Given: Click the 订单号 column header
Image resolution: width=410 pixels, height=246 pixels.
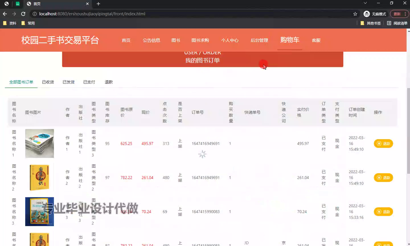Looking at the screenshot, I should (x=198, y=112).
